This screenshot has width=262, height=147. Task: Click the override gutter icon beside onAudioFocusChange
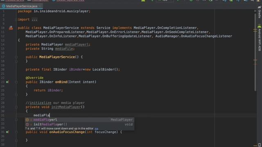[x=7, y=132]
